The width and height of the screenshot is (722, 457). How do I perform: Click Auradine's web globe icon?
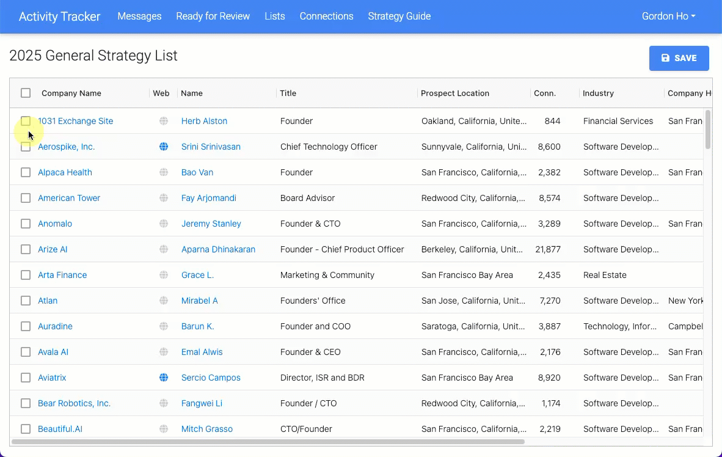[x=164, y=326]
